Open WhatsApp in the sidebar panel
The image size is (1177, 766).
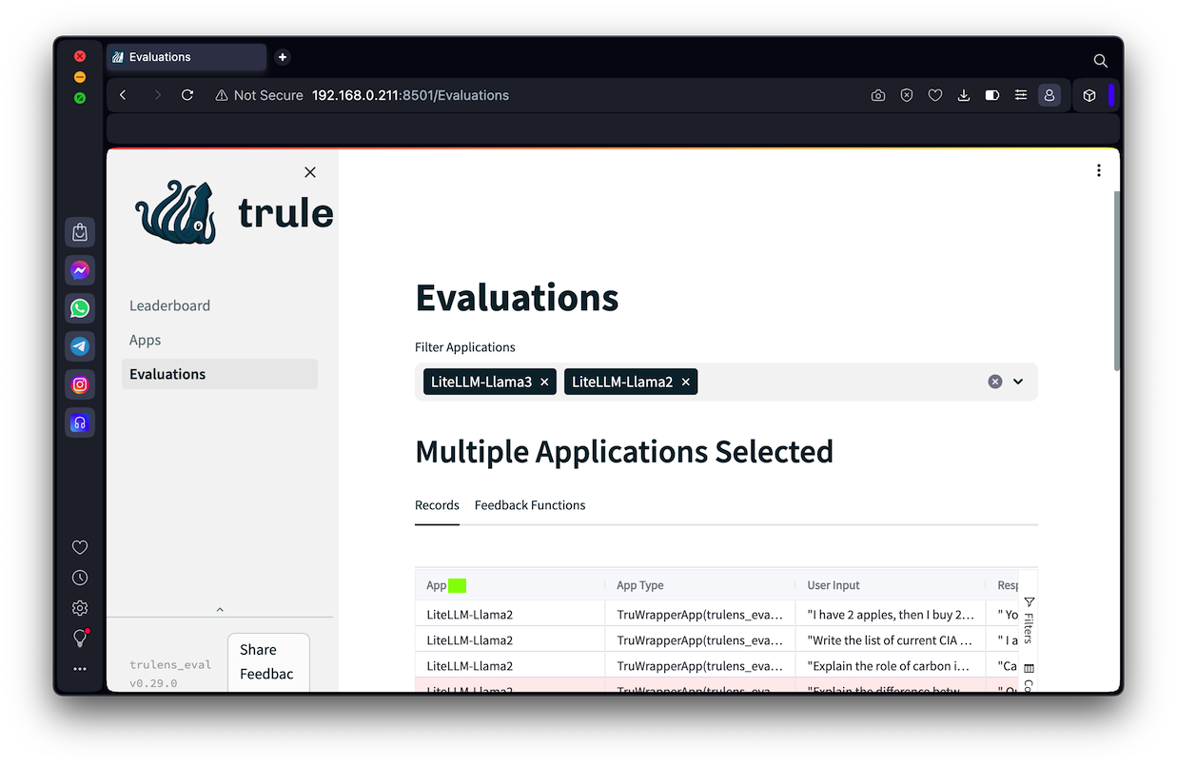pos(80,308)
